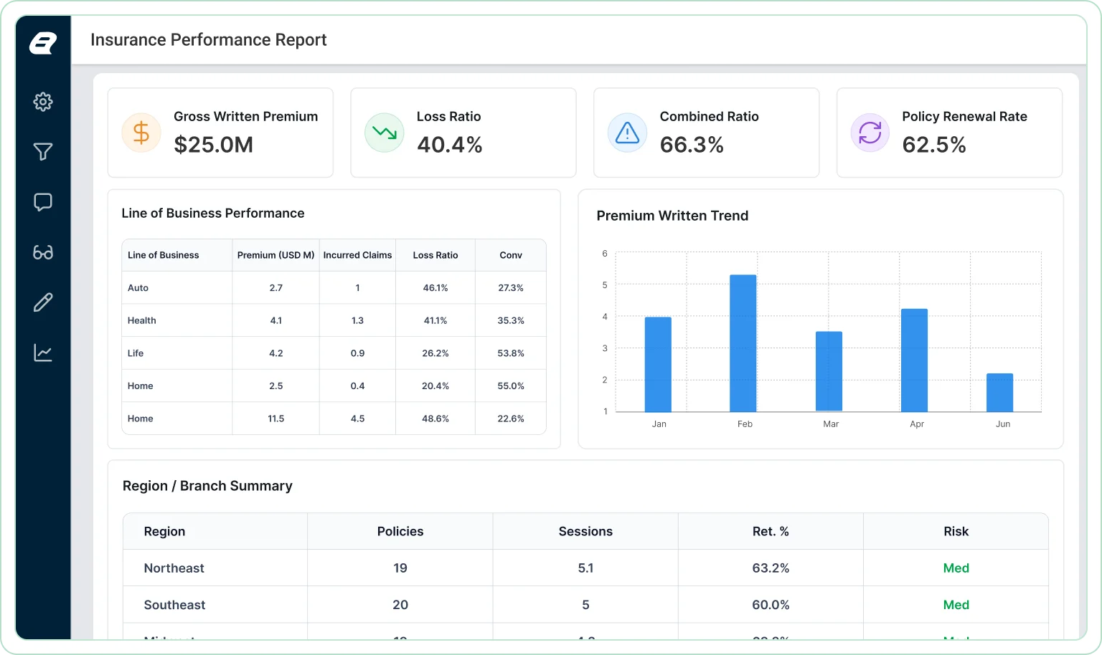Click the Northeast region row
This screenshot has width=1102, height=655.
click(x=585, y=568)
